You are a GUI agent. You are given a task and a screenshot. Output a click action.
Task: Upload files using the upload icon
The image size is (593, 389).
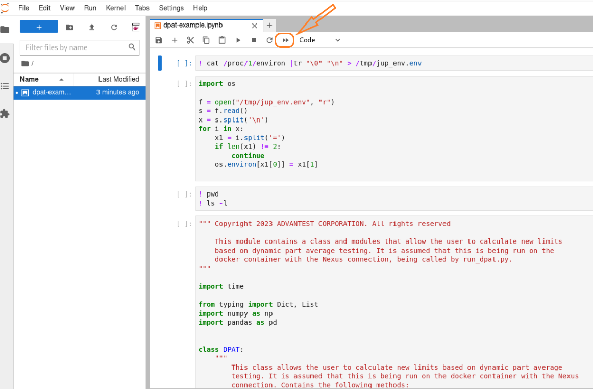point(92,27)
